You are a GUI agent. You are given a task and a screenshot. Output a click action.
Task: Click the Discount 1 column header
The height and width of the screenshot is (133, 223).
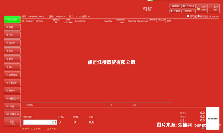click(153, 21)
